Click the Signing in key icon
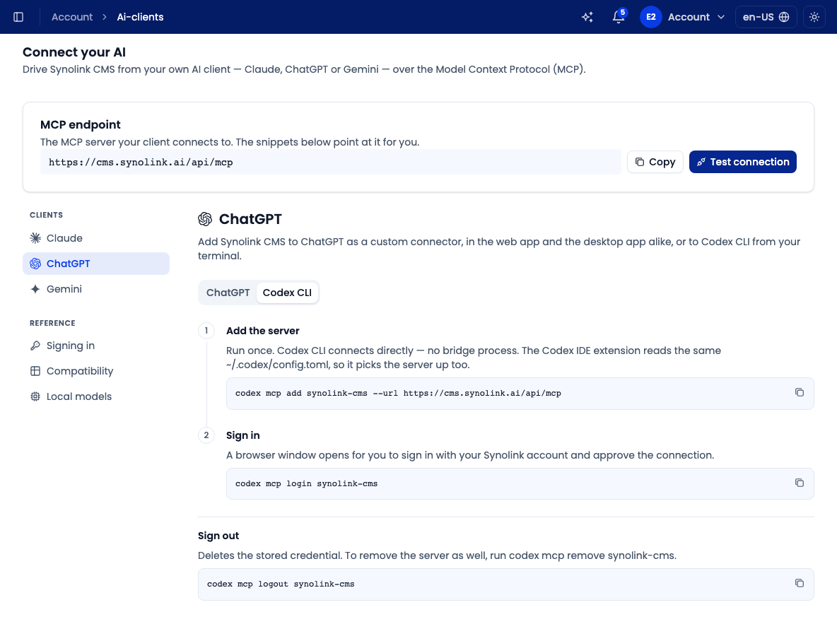 pyautogui.click(x=35, y=346)
